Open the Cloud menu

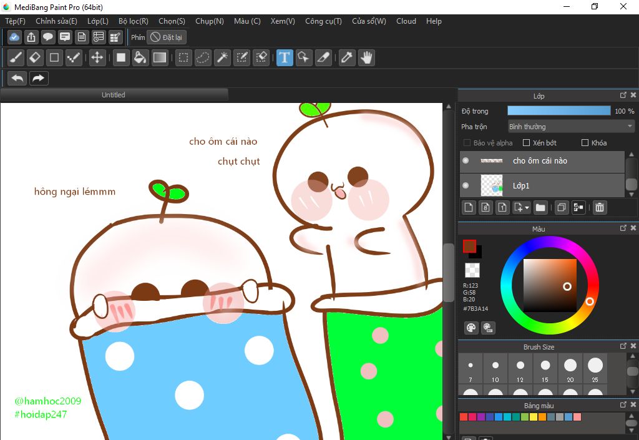pyautogui.click(x=406, y=21)
